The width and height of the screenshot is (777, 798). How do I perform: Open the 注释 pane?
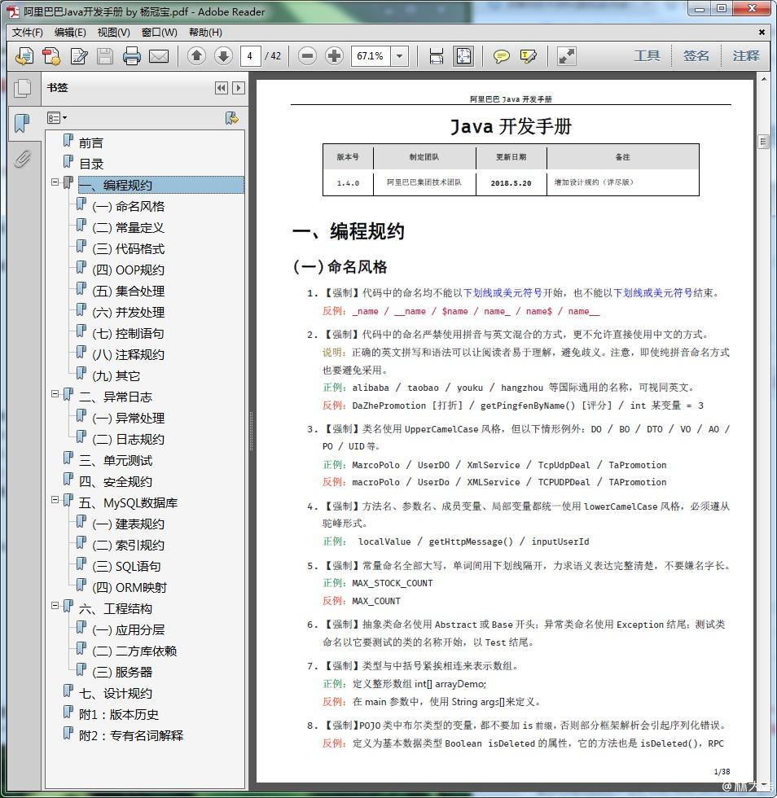click(746, 55)
